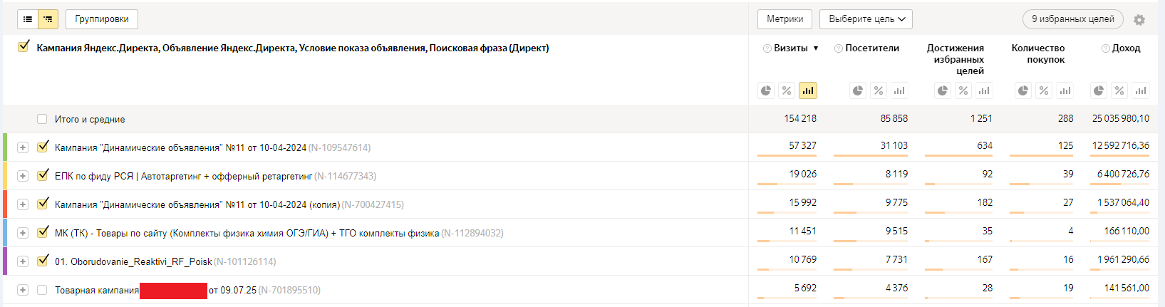Toggle percentage view for Достижения избранных целей
The height and width of the screenshot is (307, 1165).
pyautogui.click(x=963, y=90)
